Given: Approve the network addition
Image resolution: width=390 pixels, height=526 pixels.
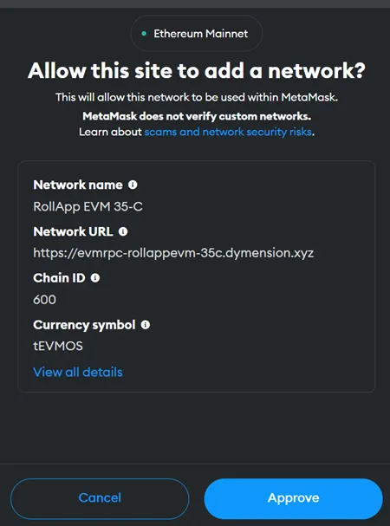Looking at the screenshot, I should click(293, 498).
